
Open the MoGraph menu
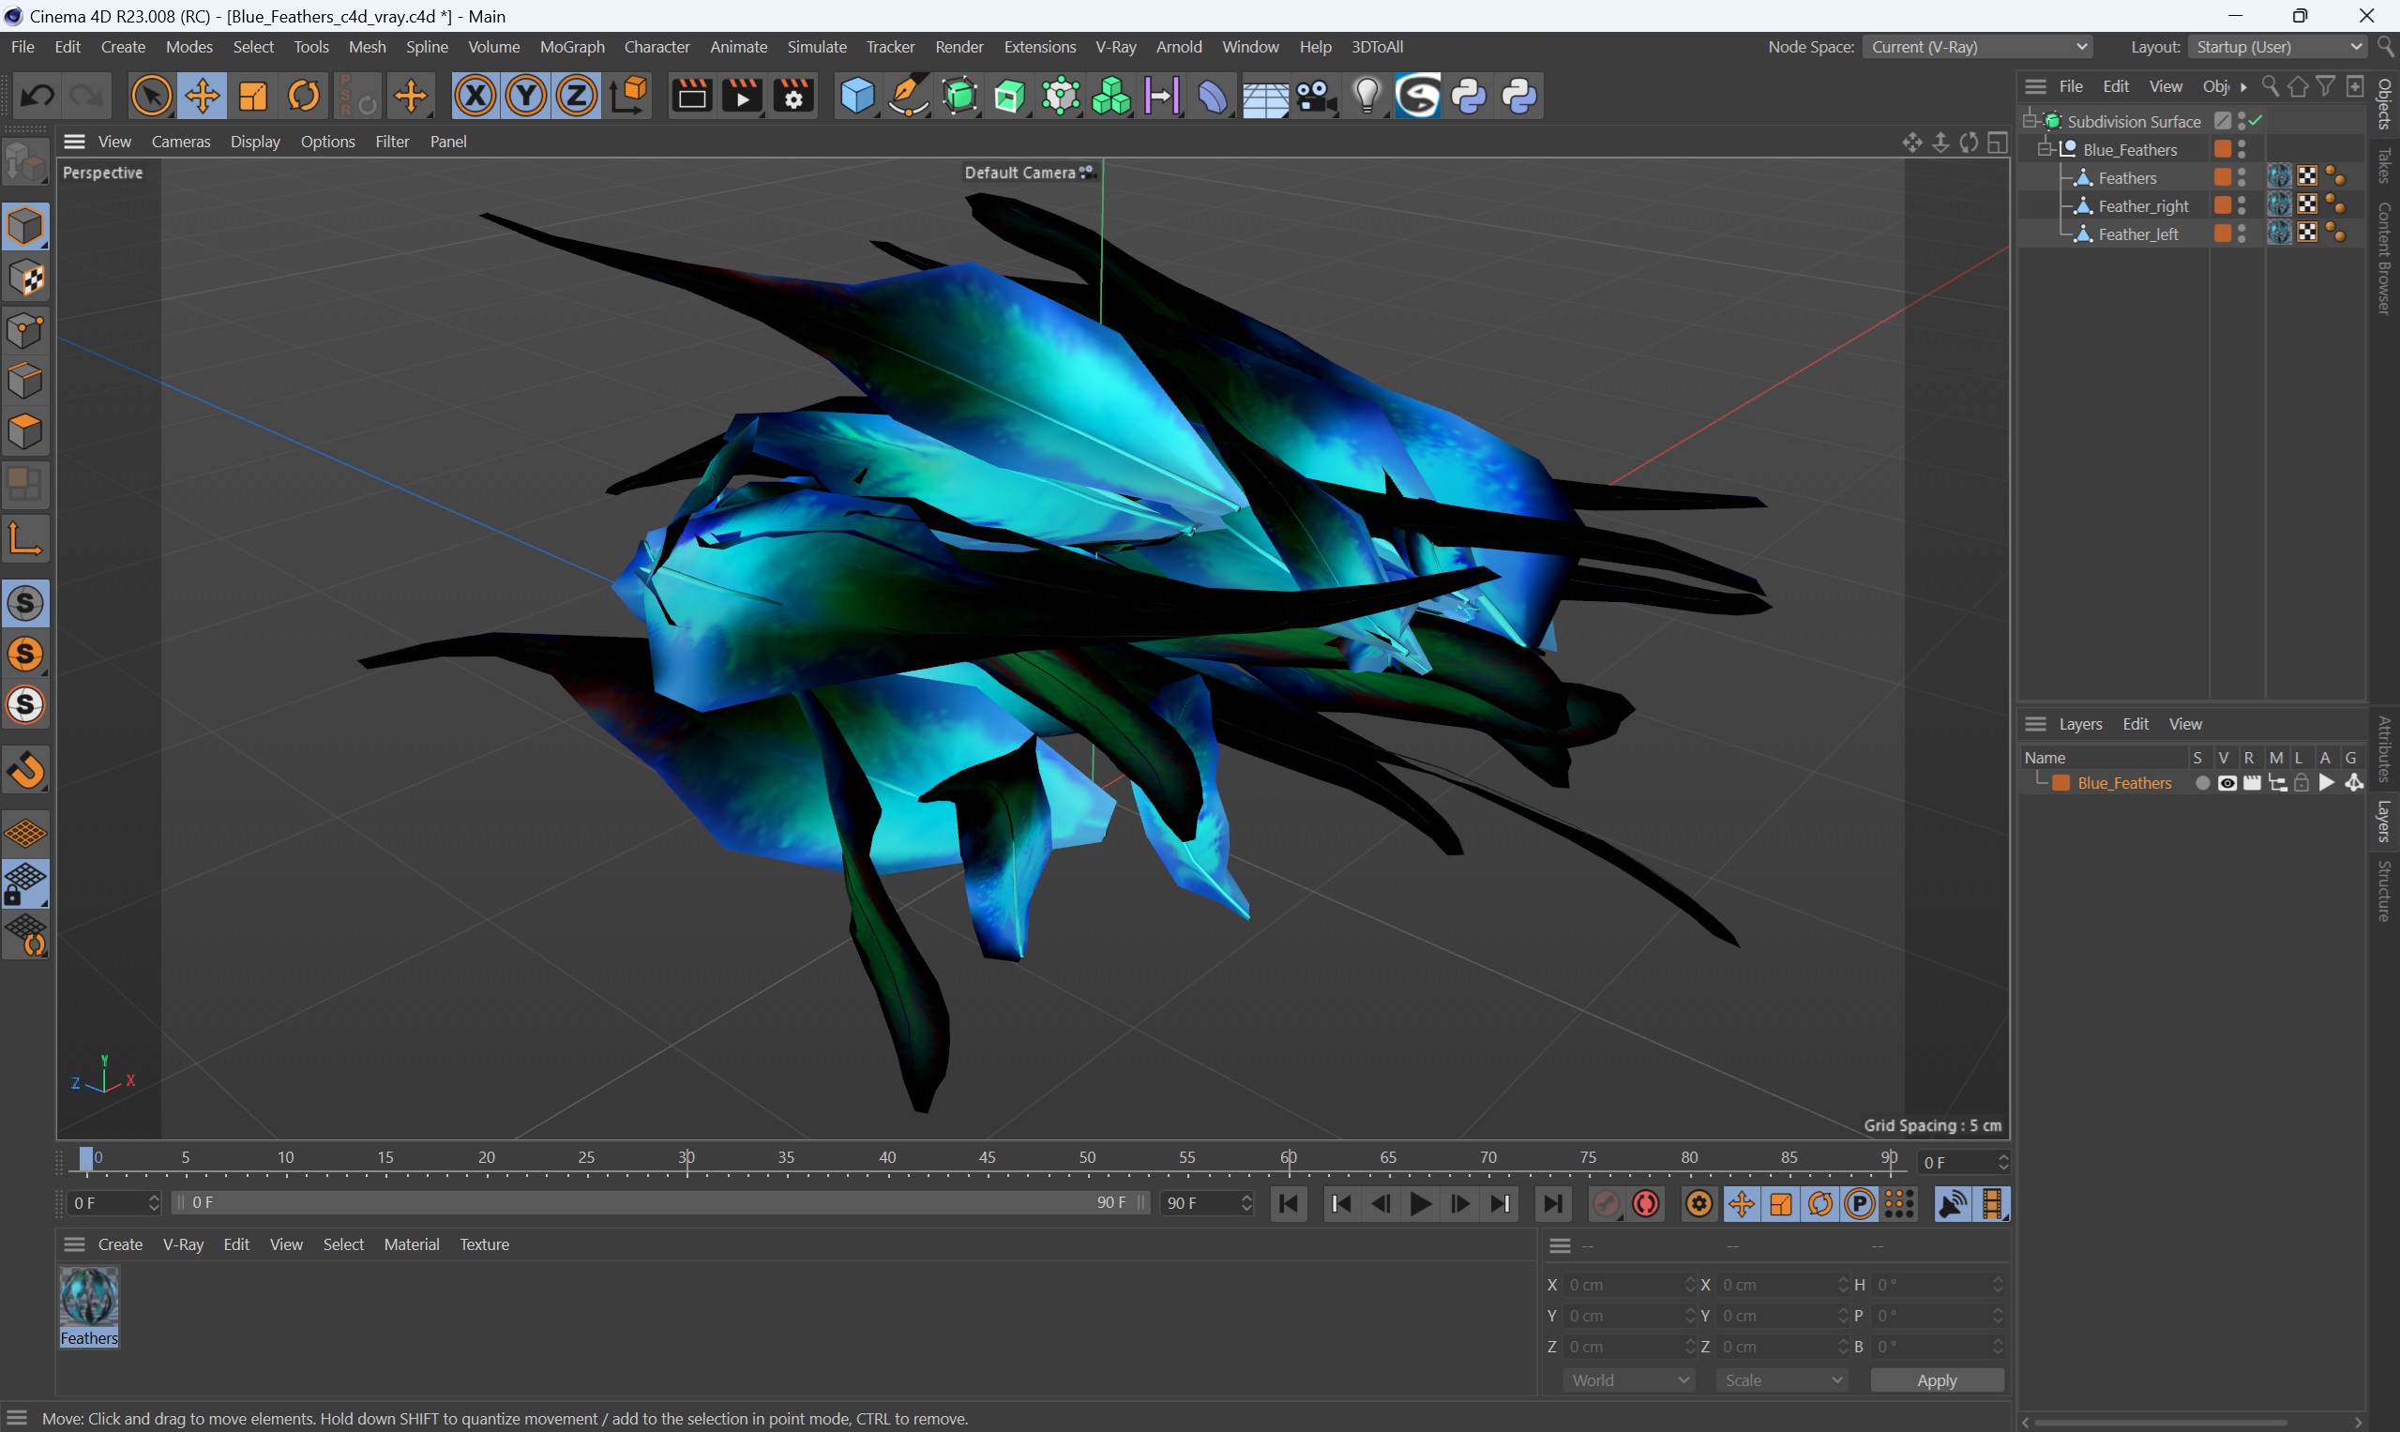572,46
